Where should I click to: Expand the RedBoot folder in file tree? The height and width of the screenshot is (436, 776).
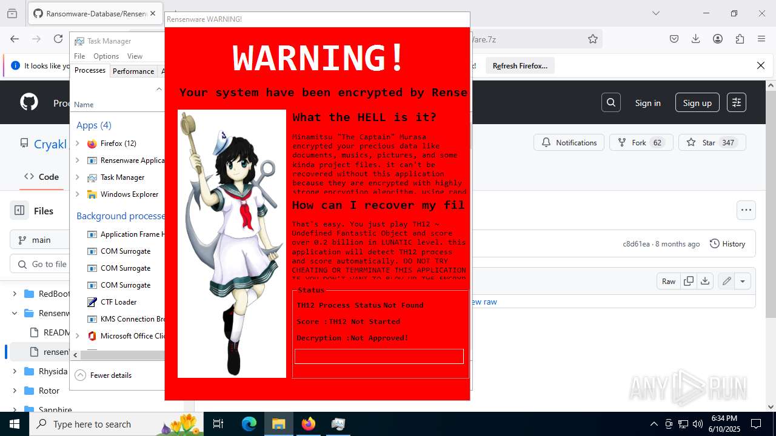[15, 294]
